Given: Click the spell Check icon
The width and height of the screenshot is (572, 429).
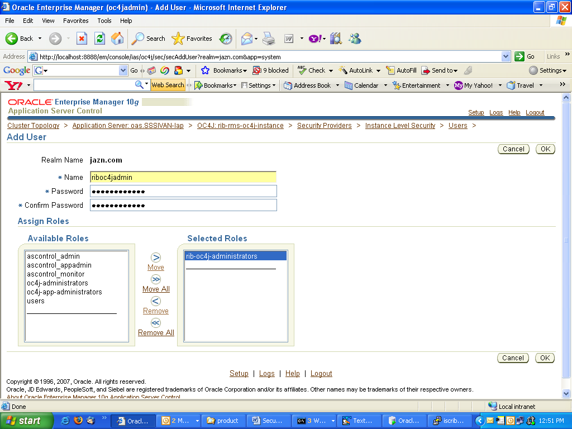Looking at the screenshot, I should coord(302,70).
